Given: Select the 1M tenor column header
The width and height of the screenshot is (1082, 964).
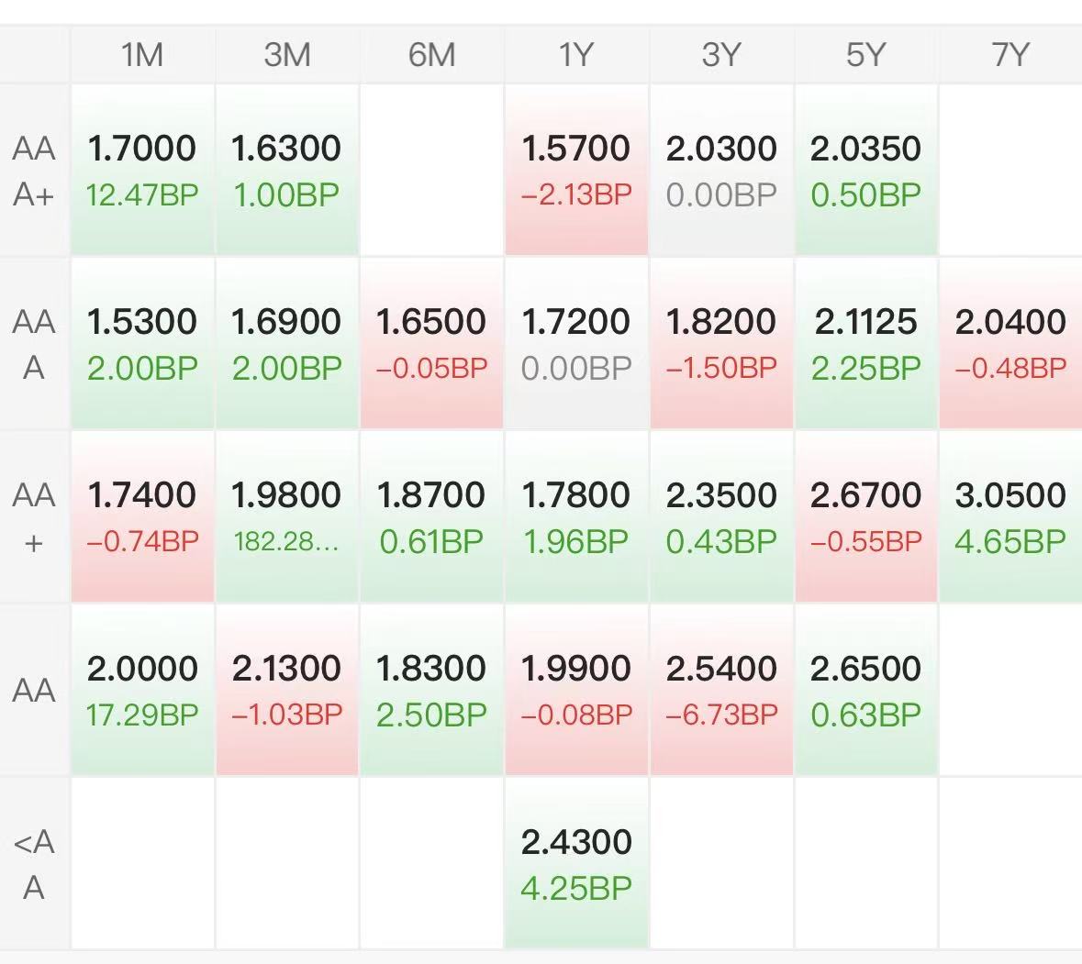Looking at the screenshot, I should click(142, 55).
